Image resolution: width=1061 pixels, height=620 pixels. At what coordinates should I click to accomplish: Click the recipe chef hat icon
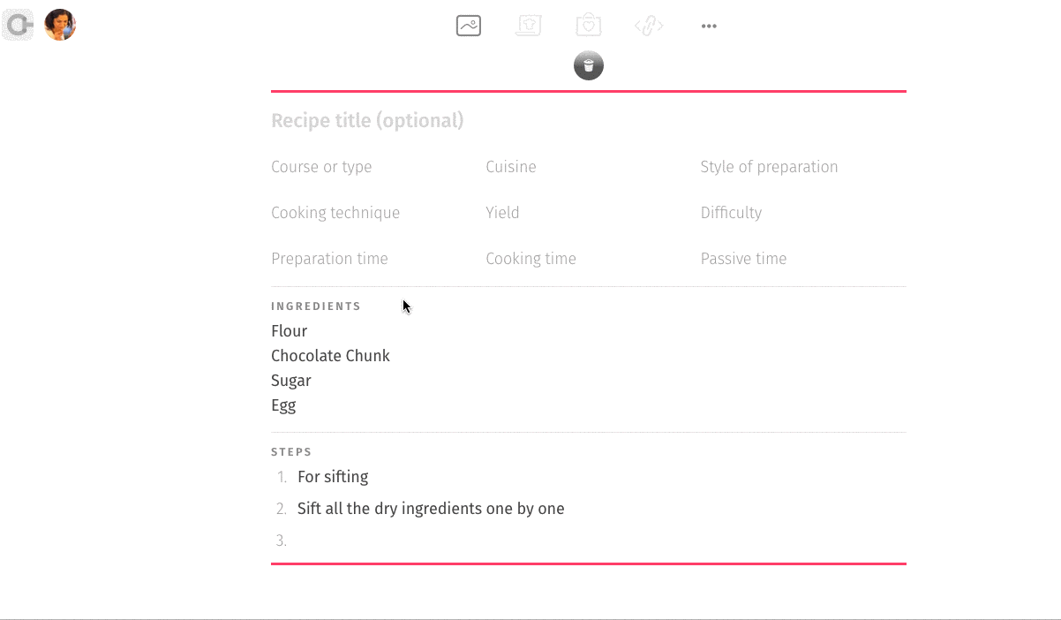pyautogui.click(x=529, y=26)
